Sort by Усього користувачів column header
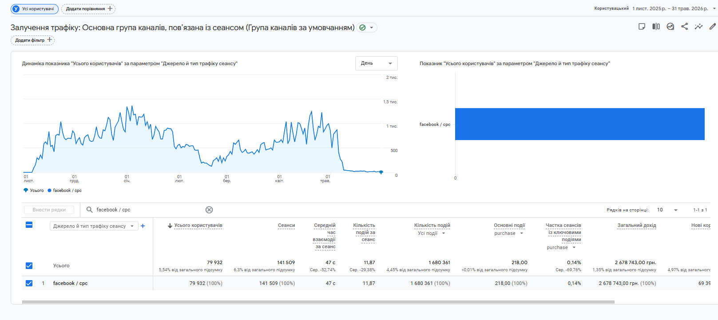Image resolution: width=718 pixels, height=320 pixels. pyautogui.click(x=198, y=226)
